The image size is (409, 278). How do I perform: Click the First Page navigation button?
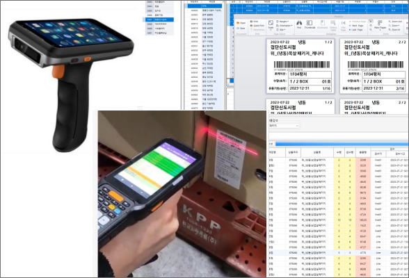pos(344,26)
